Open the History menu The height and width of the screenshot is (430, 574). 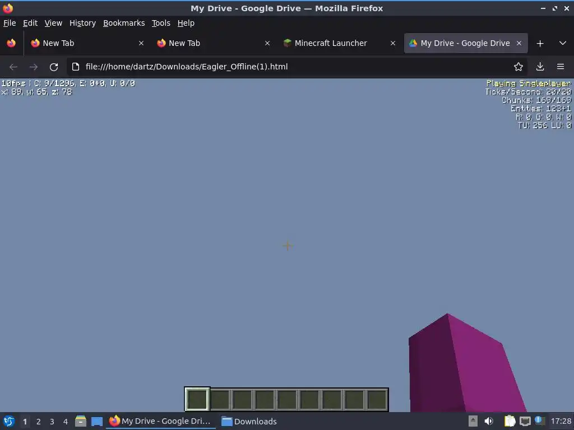pyautogui.click(x=82, y=23)
